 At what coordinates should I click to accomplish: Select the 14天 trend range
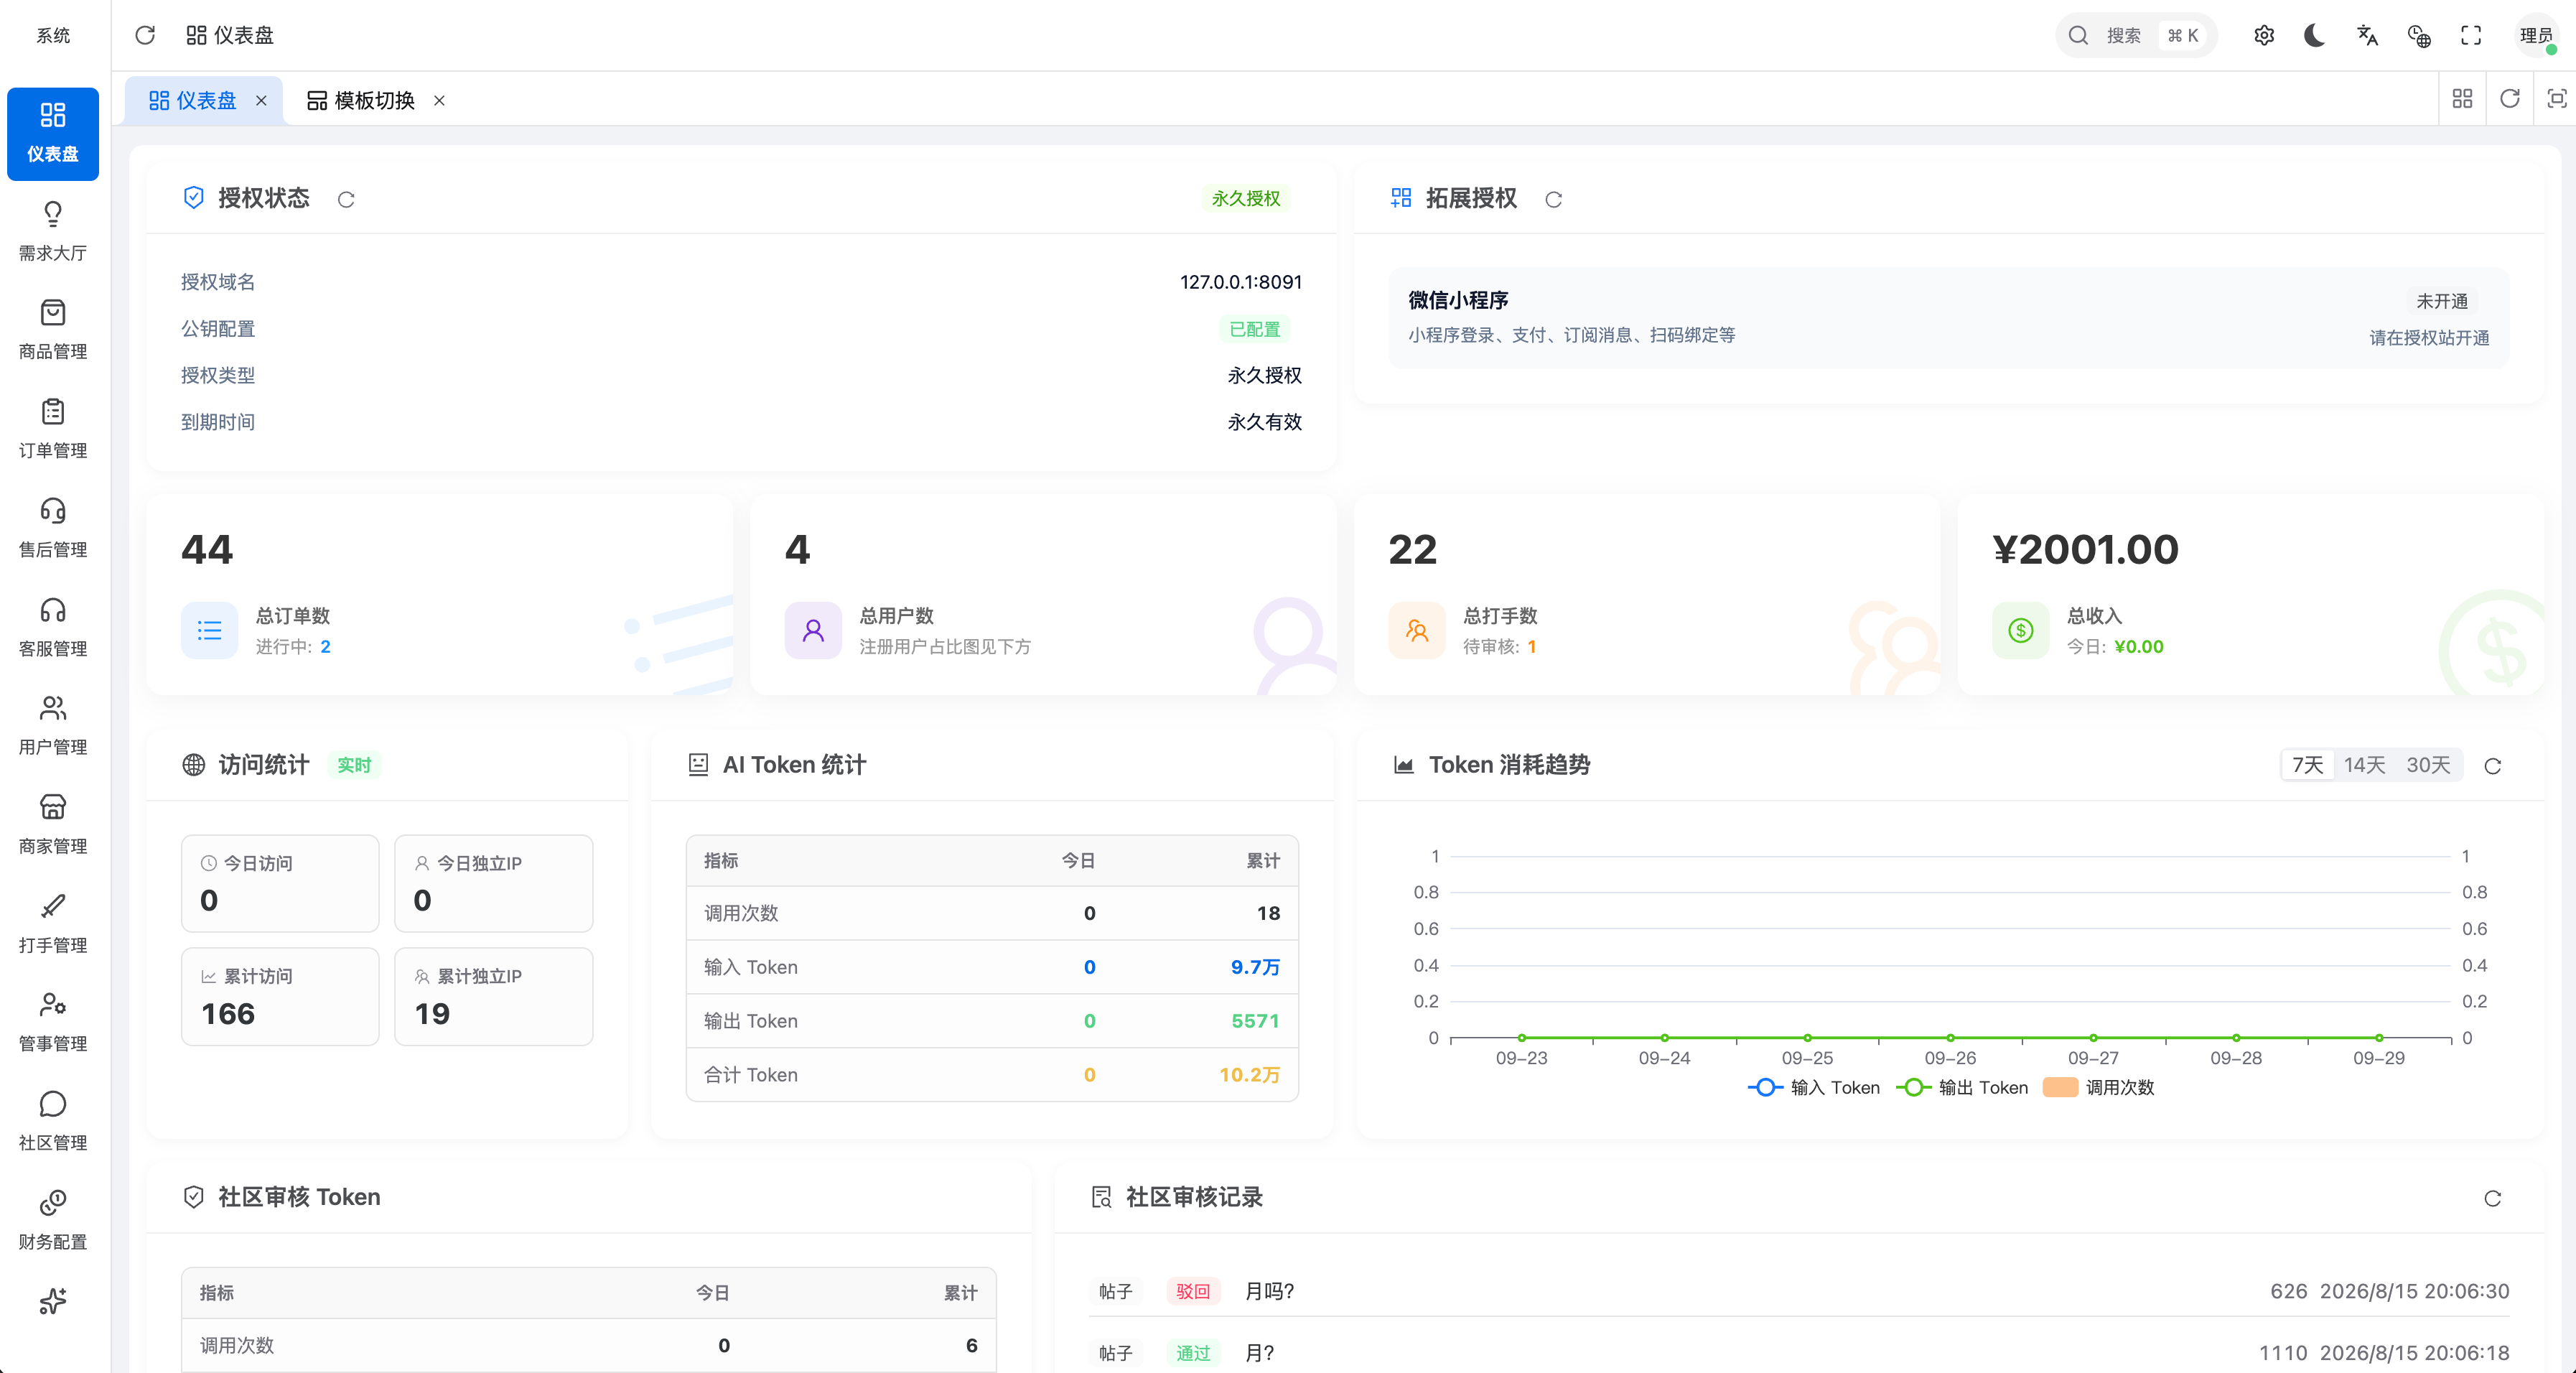(x=2364, y=765)
